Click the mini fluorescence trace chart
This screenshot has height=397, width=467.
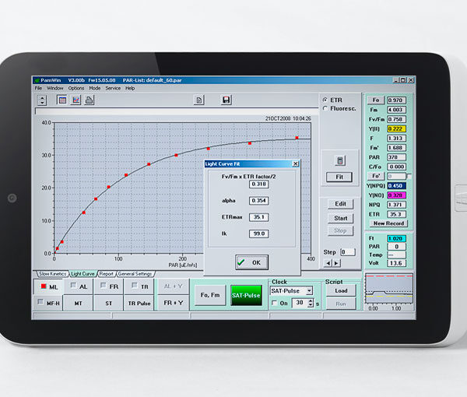(x=389, y=288)
